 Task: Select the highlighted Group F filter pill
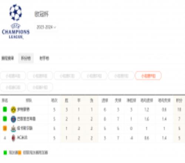[x=148, y=76]
